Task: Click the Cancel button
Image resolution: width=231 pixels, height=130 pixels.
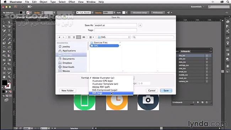Action: (x=152, y=91)
